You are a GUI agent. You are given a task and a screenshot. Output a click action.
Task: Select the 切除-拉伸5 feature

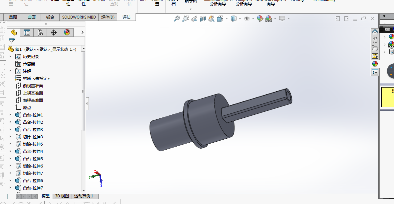(x=33, y=144)
